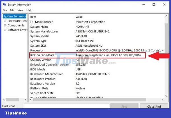Open the Edit menu
171x118 pixels.
[x=12, y=10]
